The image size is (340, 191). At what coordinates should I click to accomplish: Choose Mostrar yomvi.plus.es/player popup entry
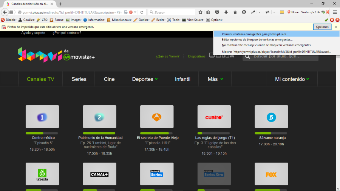click(277, 52)
